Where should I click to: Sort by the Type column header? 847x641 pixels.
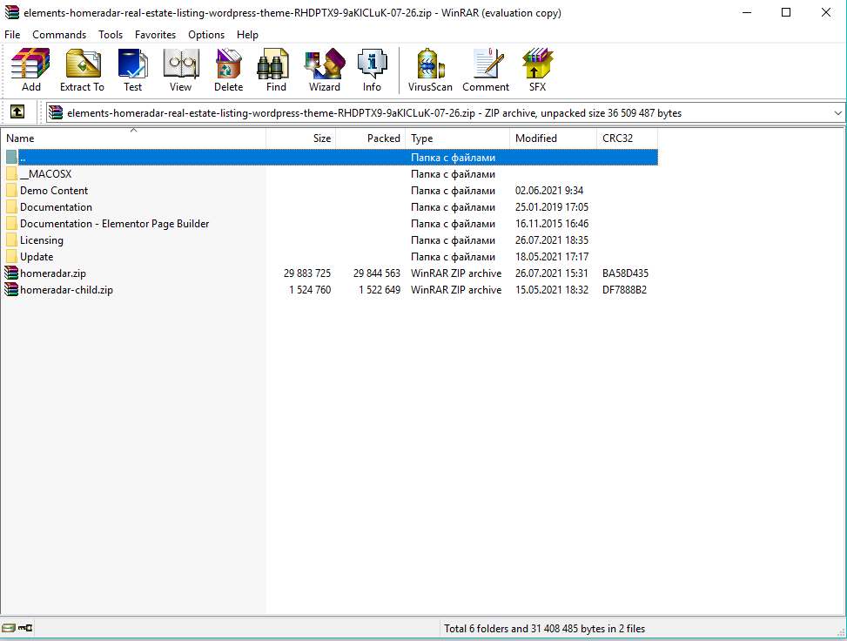(x=458, y=138)
